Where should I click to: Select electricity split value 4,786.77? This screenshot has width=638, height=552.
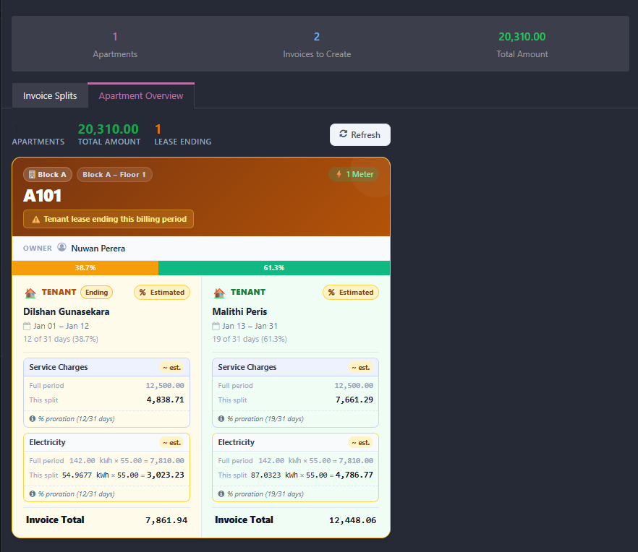[x=354, y=475]
